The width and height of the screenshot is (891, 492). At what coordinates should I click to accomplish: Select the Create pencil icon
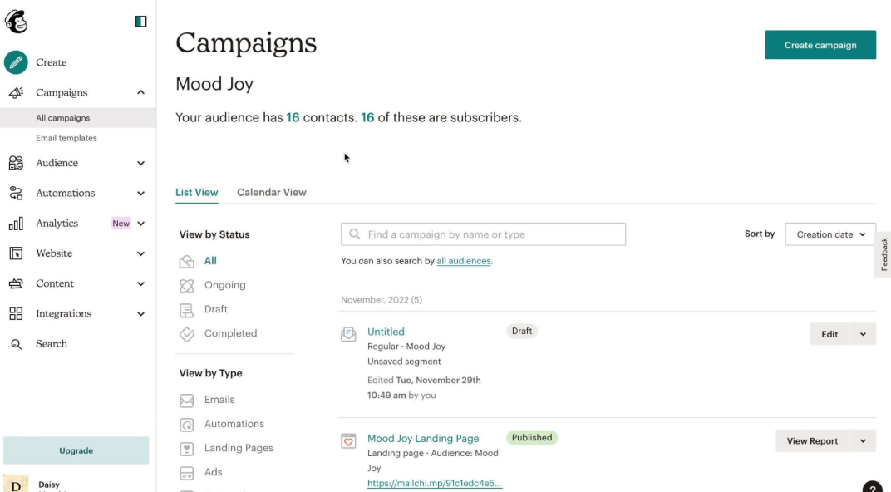pos(16,61)
